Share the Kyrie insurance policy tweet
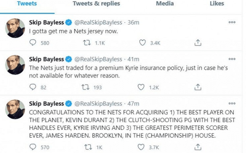This screenshot has height=153, width=246. (198, 87)
